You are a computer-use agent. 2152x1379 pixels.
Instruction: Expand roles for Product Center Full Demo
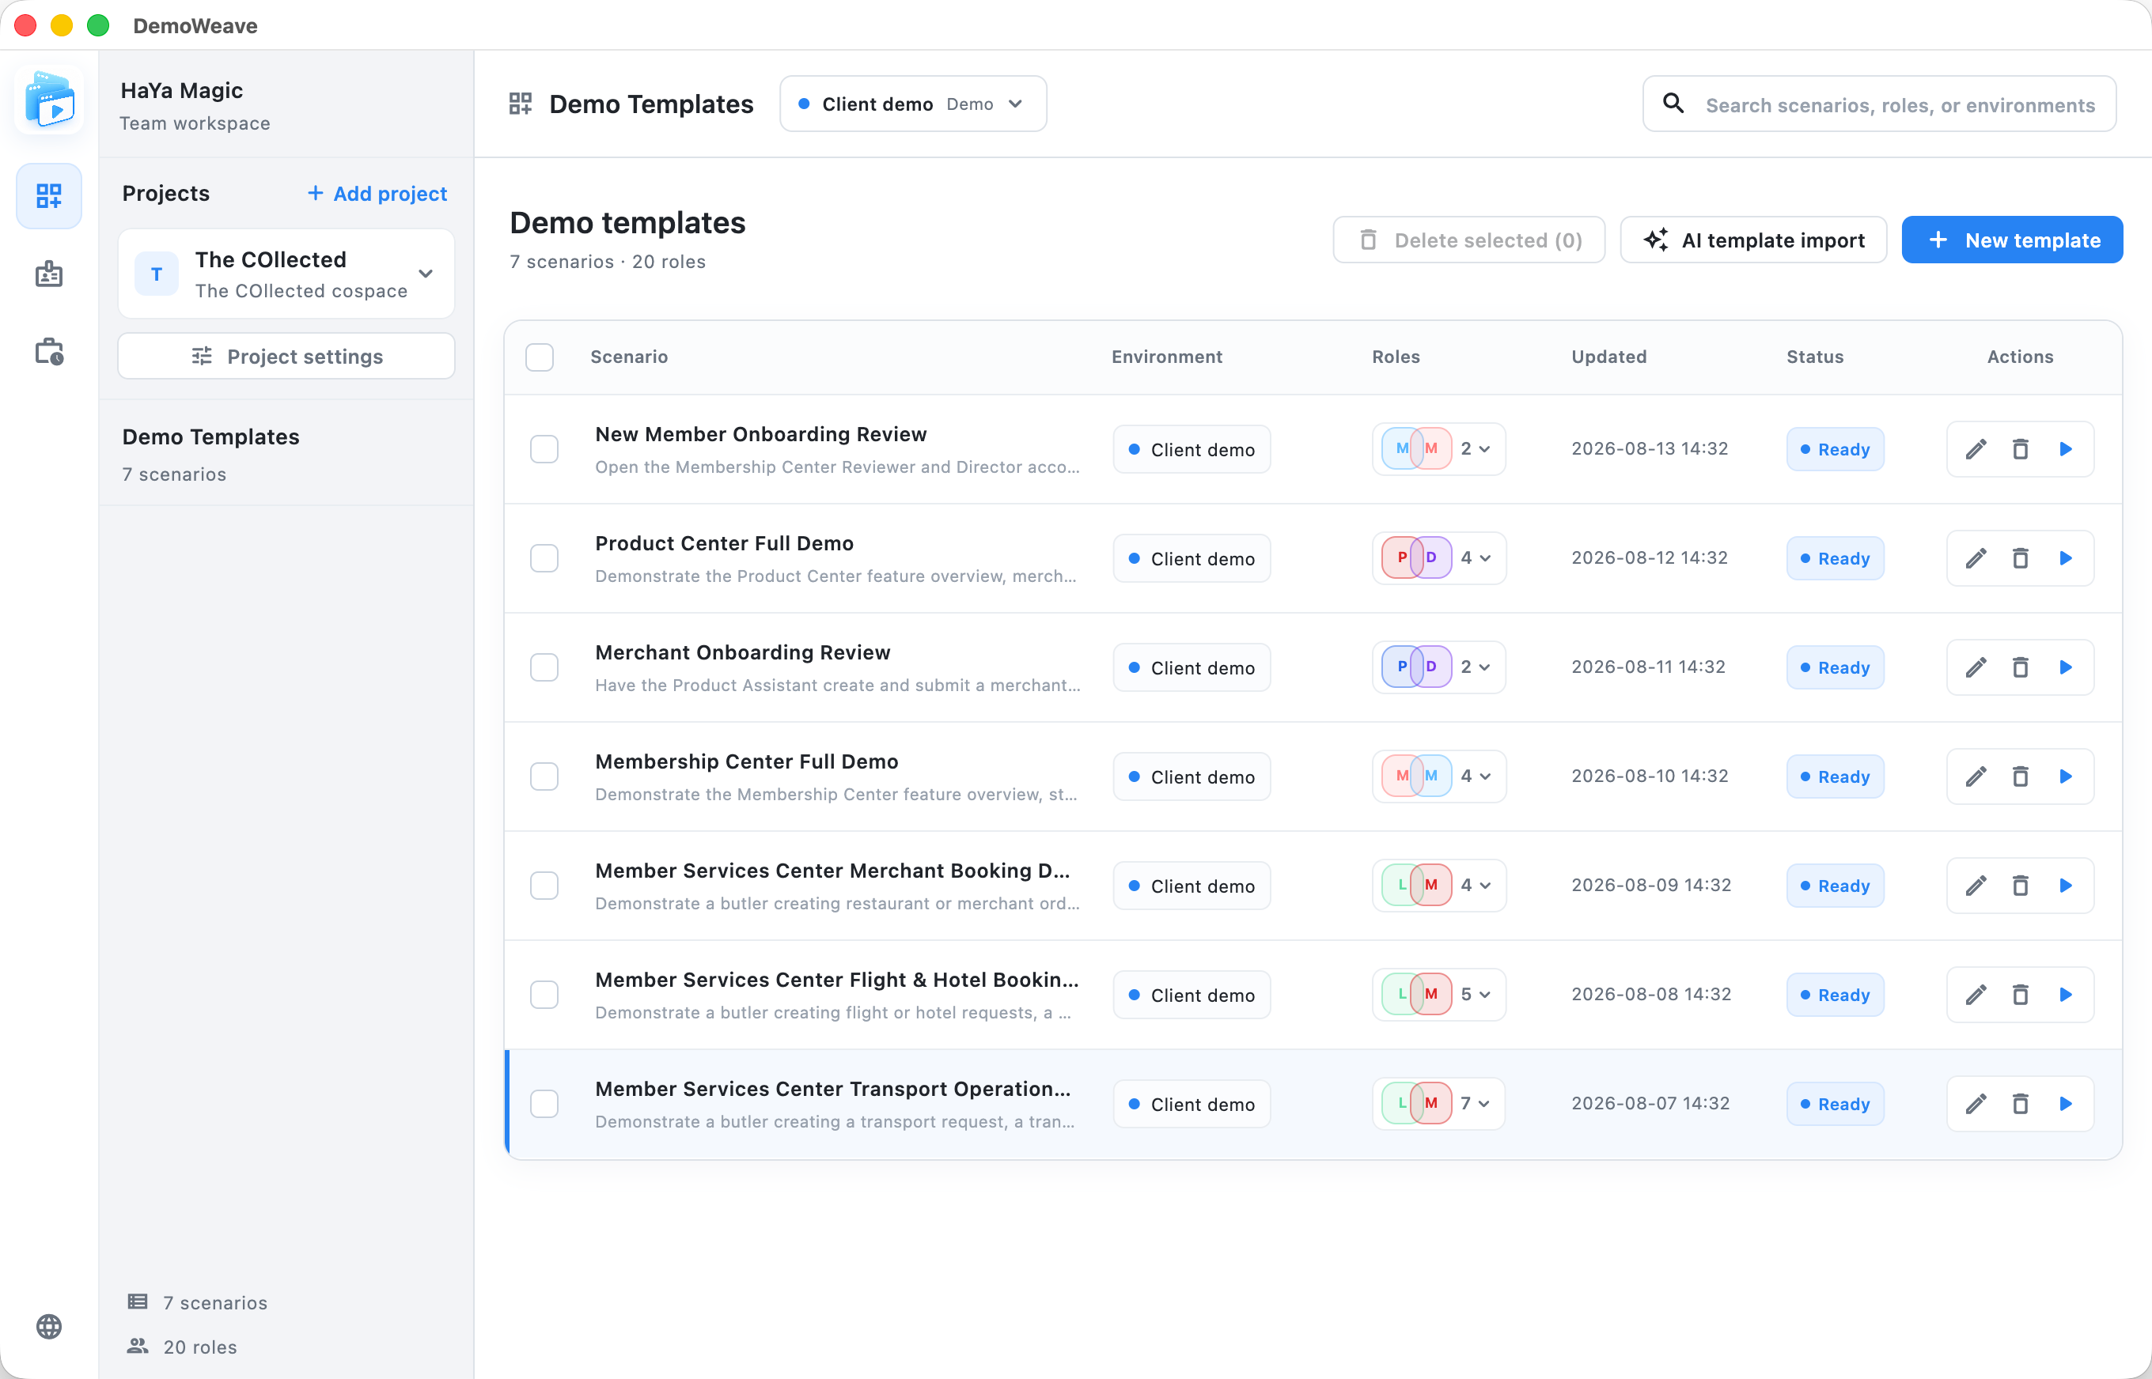tap(1439, 559)
